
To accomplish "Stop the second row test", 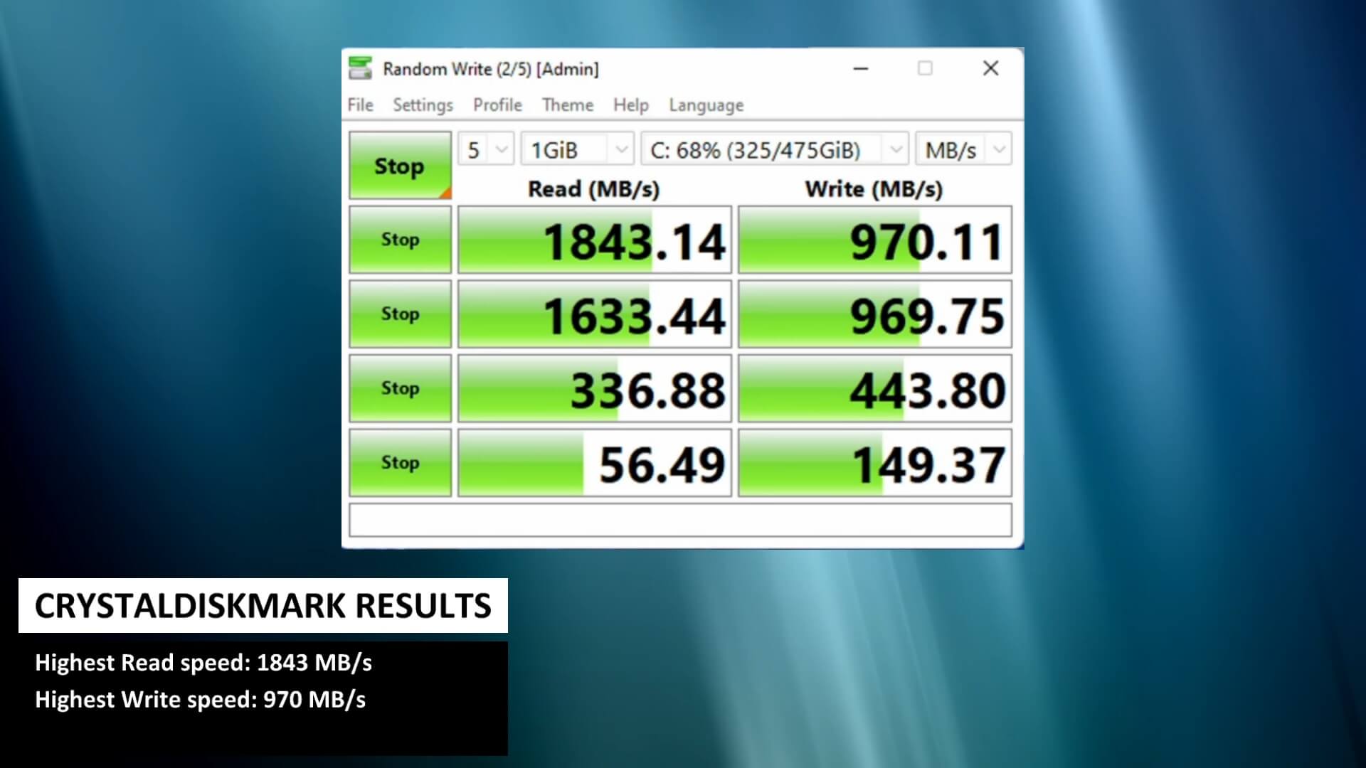I will [400, 314].
